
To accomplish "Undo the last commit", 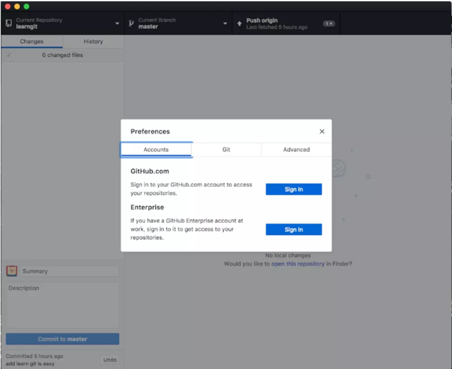I will [110, 360].
